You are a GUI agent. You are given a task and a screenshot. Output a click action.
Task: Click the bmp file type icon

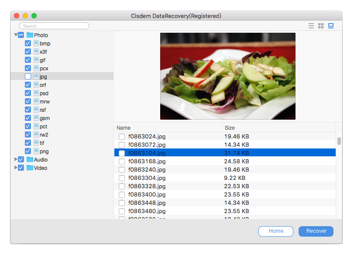(x=36, y=43)
